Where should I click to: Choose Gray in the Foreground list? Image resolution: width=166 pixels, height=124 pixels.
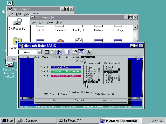[89, 67]
